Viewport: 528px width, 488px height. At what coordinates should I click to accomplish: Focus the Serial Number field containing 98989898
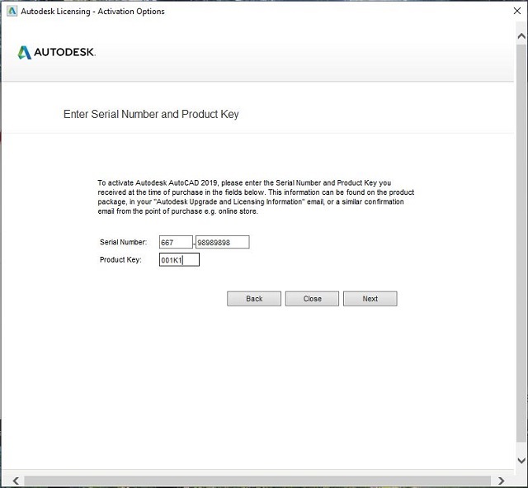(x=222, y=242)
